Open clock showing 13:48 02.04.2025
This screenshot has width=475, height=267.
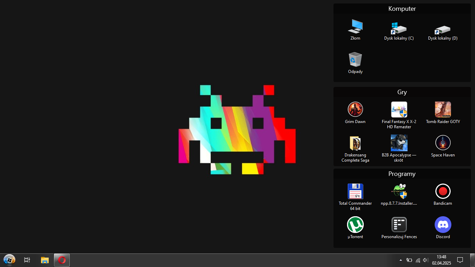point(442,260)
